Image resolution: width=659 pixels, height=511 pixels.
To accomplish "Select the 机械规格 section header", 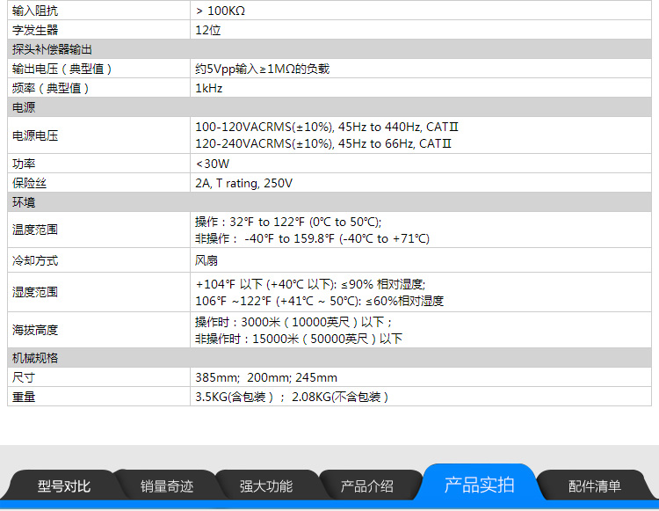I will (x=35, y=358).
